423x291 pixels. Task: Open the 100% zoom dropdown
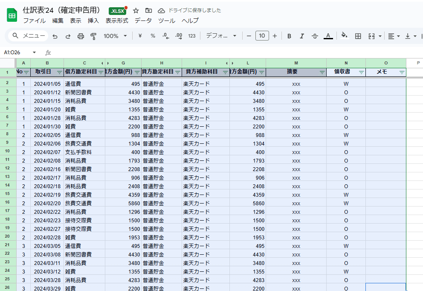pyautogui.click(x=116, y=36)
